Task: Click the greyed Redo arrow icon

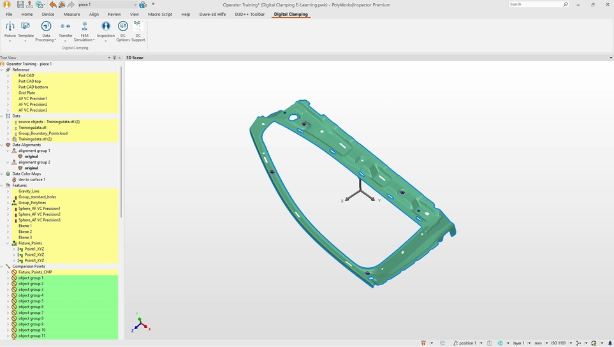Action: pos(71,4)
